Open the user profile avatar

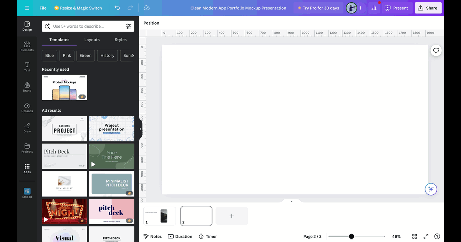point(351,8)
